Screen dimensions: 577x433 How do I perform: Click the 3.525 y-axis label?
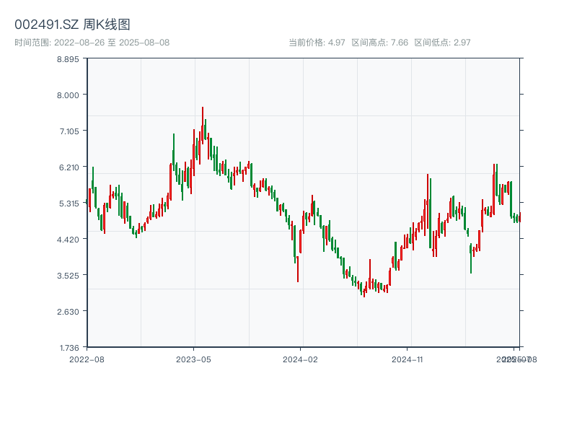[x=68, y=276]
